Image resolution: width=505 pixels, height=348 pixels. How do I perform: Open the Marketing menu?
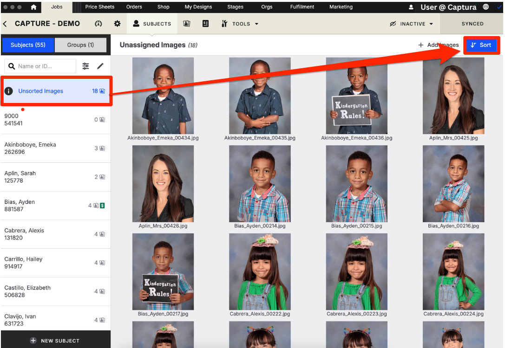341,7
